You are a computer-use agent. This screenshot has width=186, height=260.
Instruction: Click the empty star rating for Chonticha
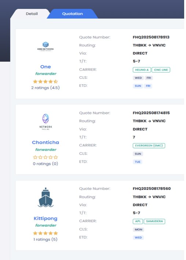pyautogui.click(x=45, y=157)
